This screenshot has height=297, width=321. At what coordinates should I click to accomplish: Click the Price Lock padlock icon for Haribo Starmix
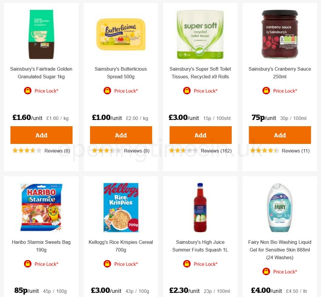coord(28,264)
